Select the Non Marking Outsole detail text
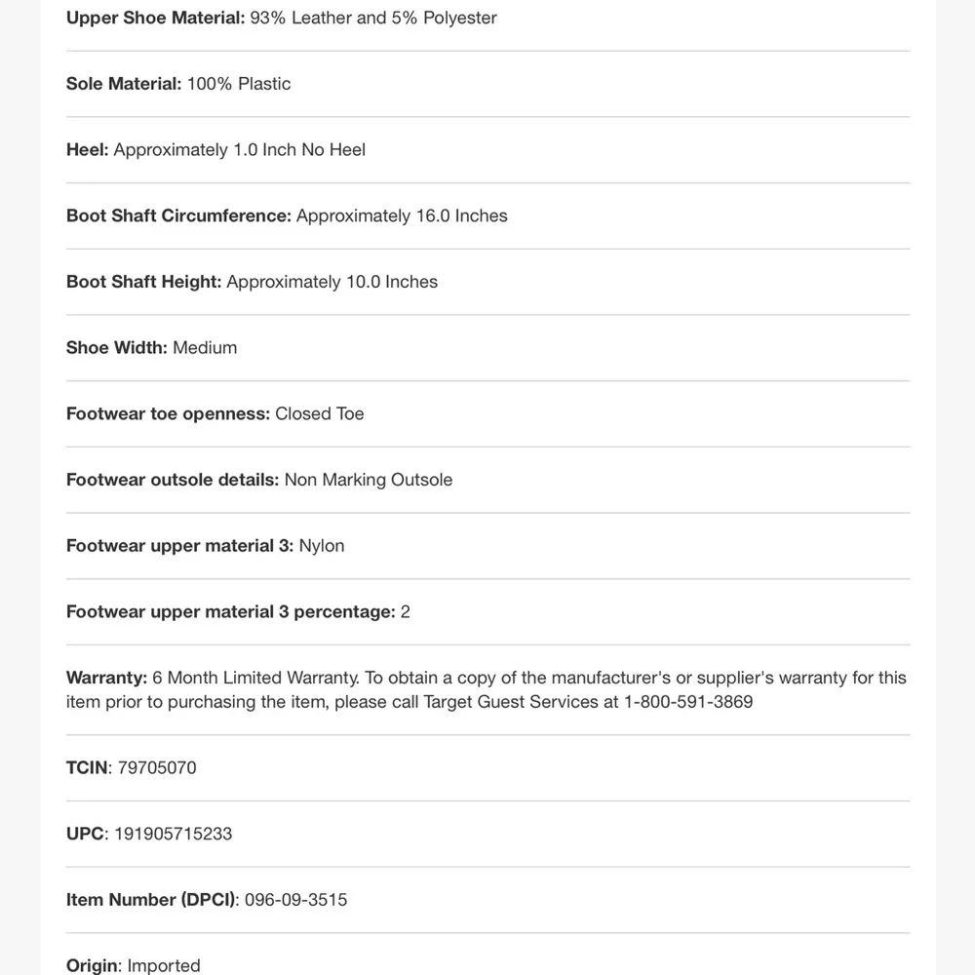 [x=369, y=480]
